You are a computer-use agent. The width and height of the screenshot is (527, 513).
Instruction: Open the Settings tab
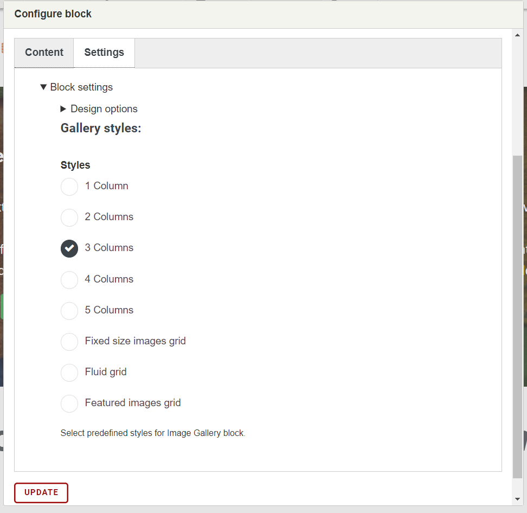[104, 53]
